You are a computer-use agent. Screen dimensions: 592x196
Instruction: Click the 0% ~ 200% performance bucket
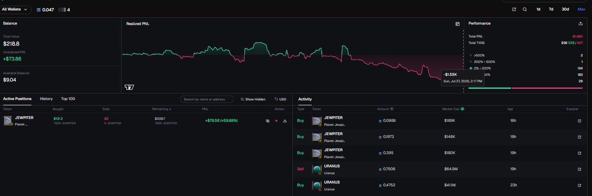pos(480,68)
